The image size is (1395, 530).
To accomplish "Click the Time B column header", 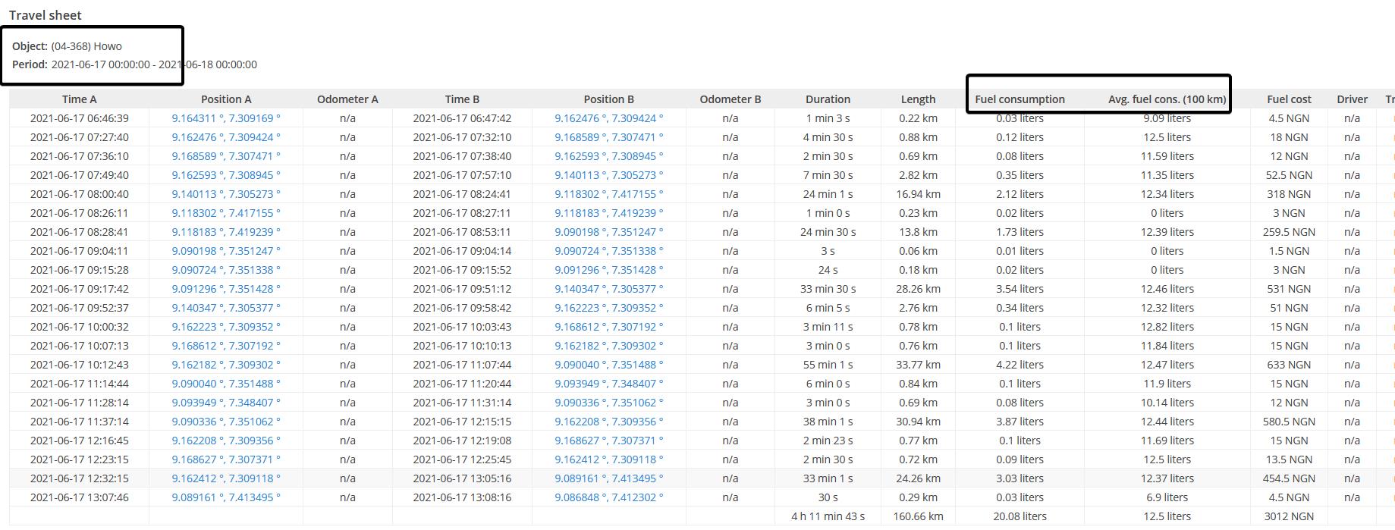I will tap(462, 99).
